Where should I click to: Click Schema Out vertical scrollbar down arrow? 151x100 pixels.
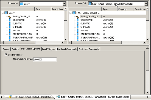[147, 40]
